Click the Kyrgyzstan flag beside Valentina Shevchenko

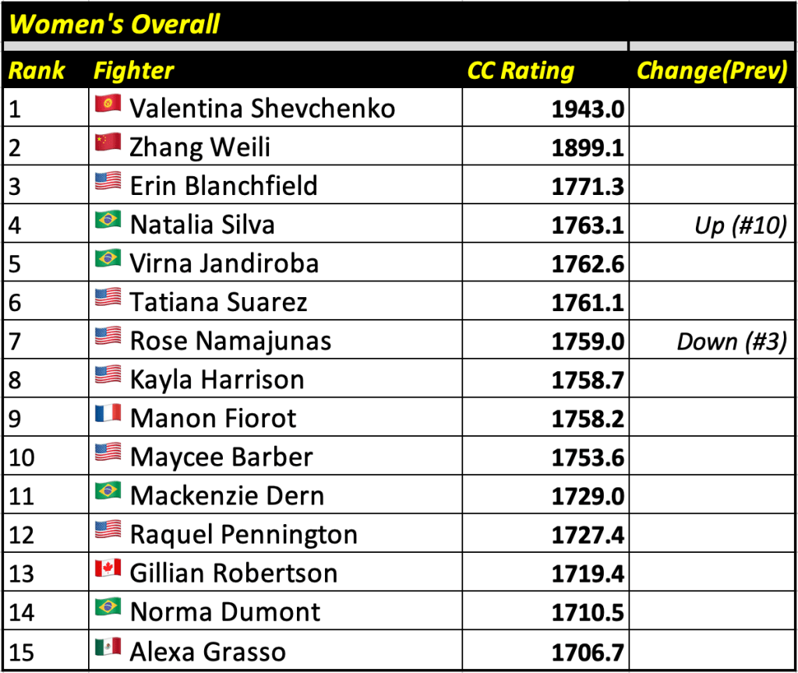108,105
